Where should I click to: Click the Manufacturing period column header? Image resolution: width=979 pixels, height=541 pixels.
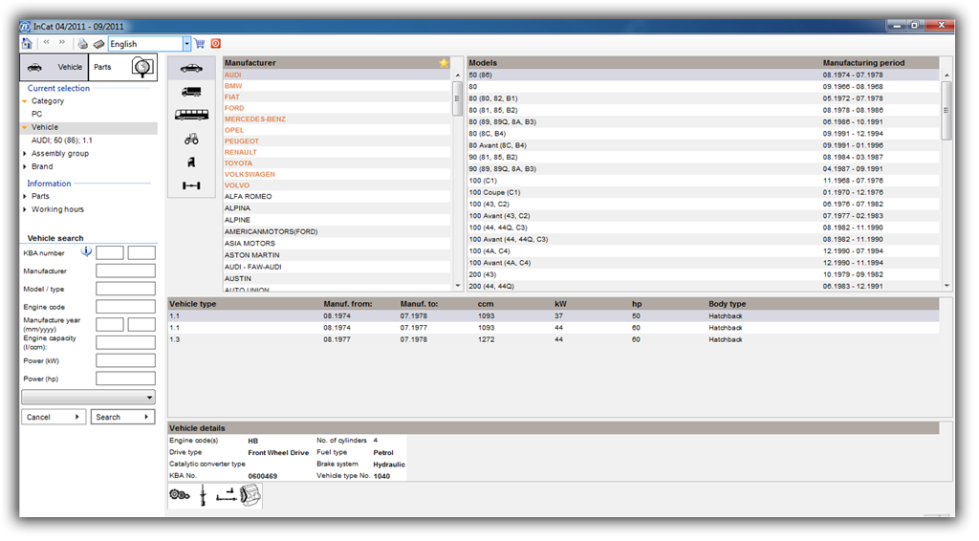click(x=863, y=62)
